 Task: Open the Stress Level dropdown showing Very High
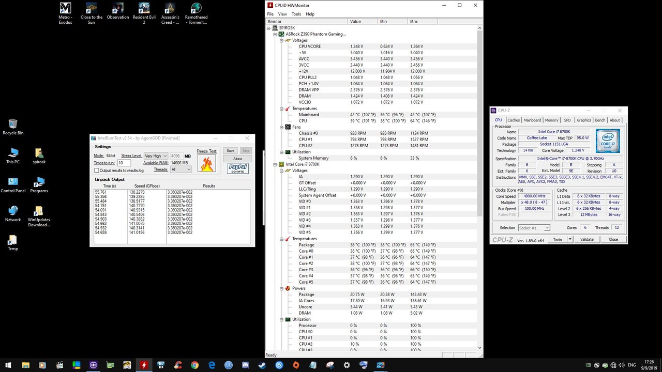tap(156, 156)
